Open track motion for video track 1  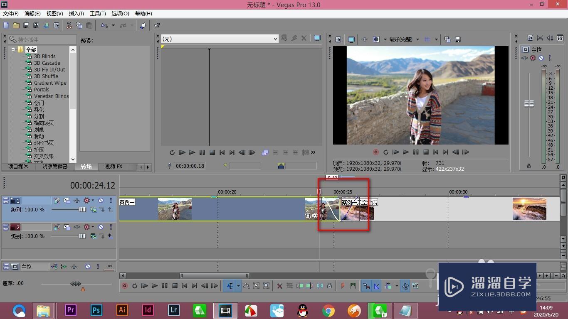click(67, 201)
